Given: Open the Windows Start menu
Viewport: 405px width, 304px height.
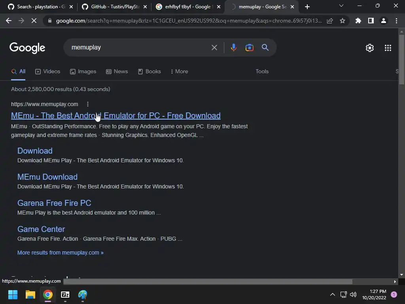Looking at the screenshot, I should 13,294.
